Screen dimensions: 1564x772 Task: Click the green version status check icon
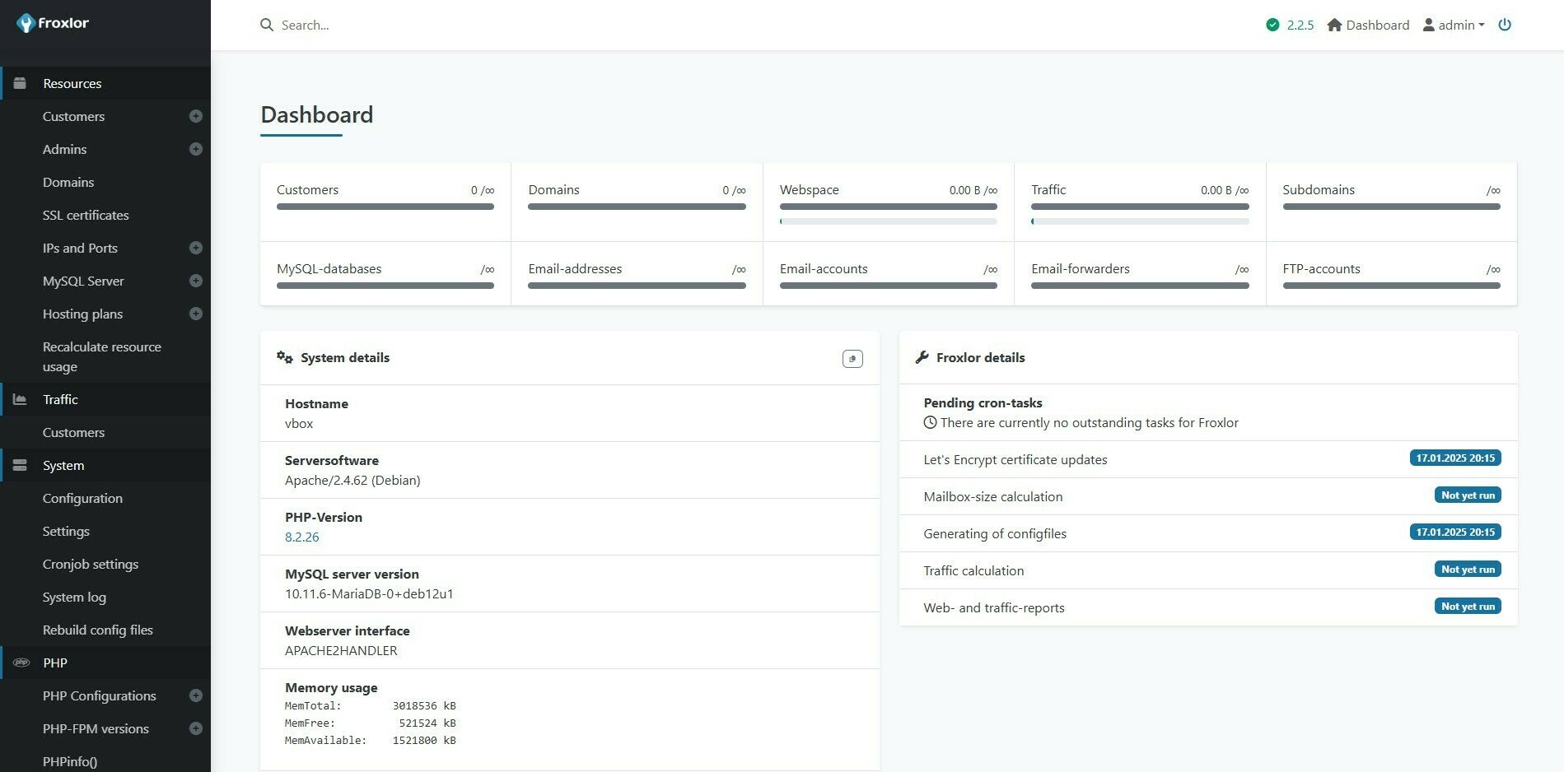tap(1272, 25)
